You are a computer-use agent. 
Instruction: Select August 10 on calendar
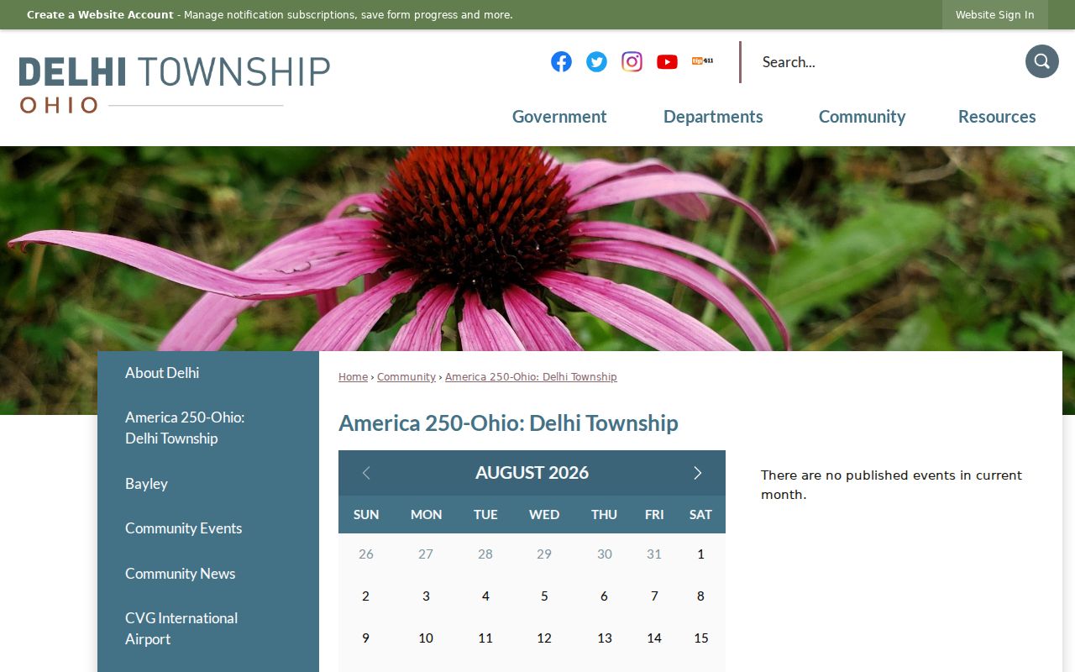426,638
